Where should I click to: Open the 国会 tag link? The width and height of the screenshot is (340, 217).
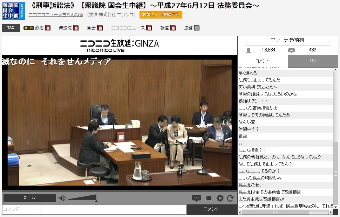pyautogui.click(x=91, y=28)
